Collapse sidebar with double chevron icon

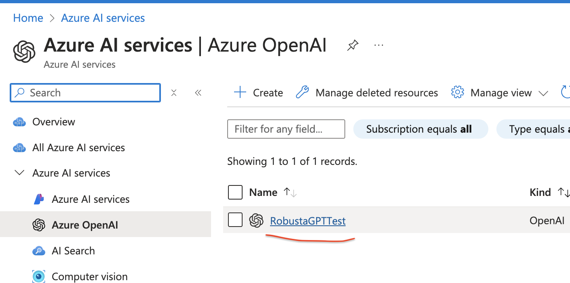click(198, 93)
